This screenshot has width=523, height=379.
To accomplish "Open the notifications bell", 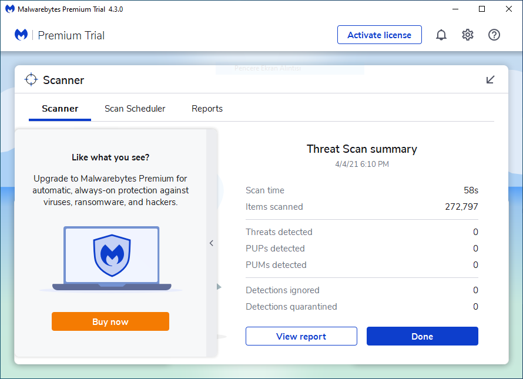I will pos(441,35).
